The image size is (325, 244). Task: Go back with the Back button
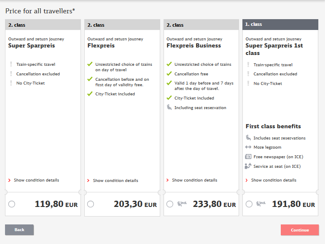coord(19,230)
